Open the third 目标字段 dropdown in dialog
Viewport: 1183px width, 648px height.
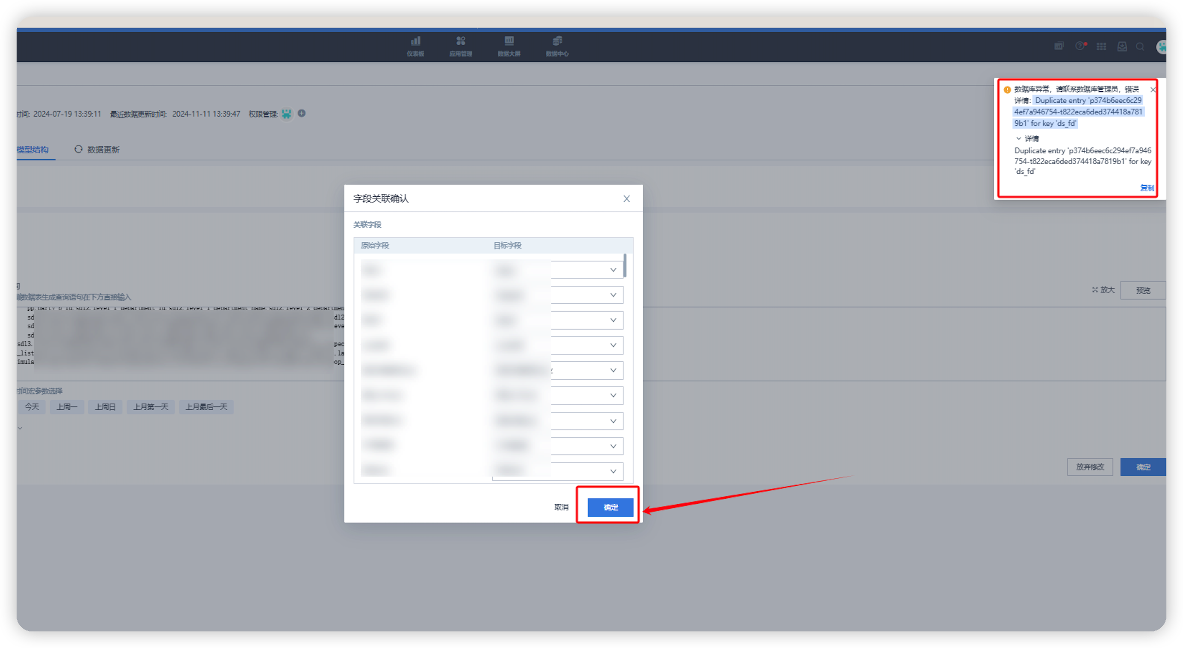tap(558, 320)
